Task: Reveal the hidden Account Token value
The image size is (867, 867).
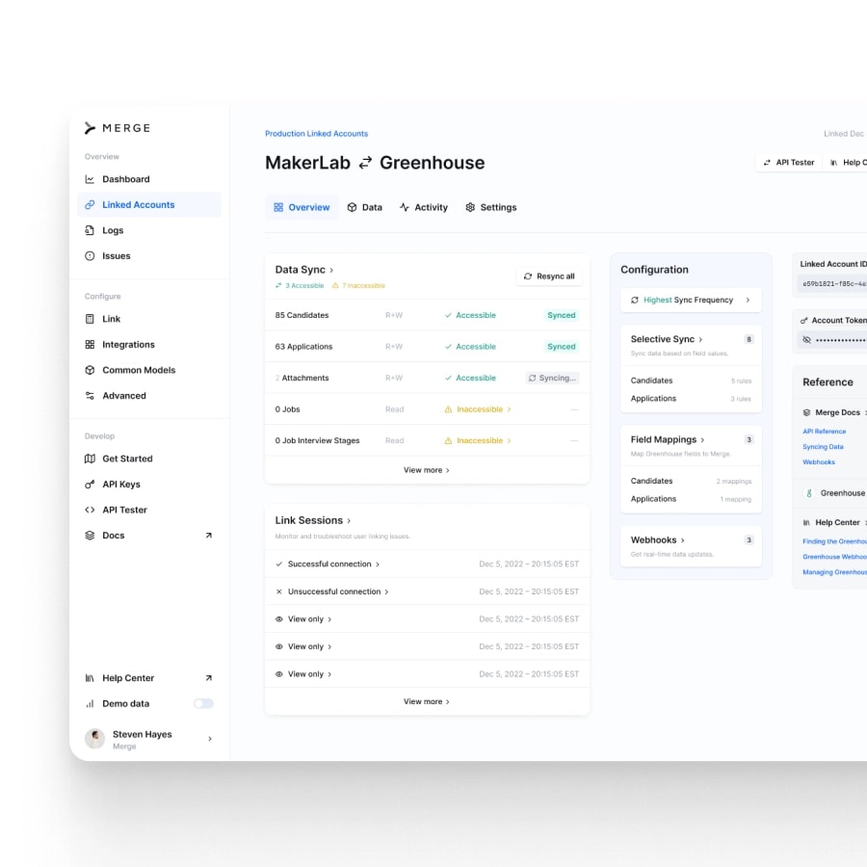Action: coord(806,340)
